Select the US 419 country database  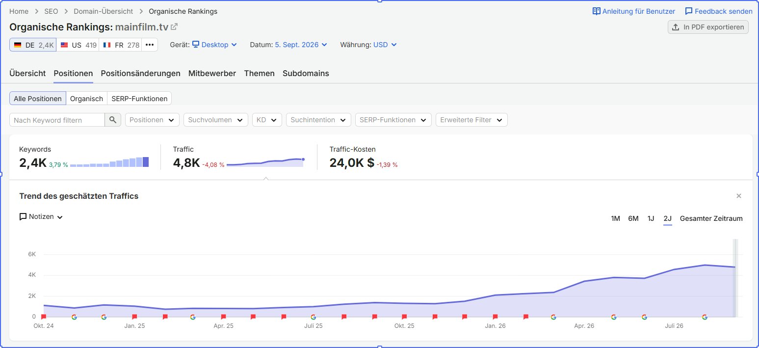[78, 45]
